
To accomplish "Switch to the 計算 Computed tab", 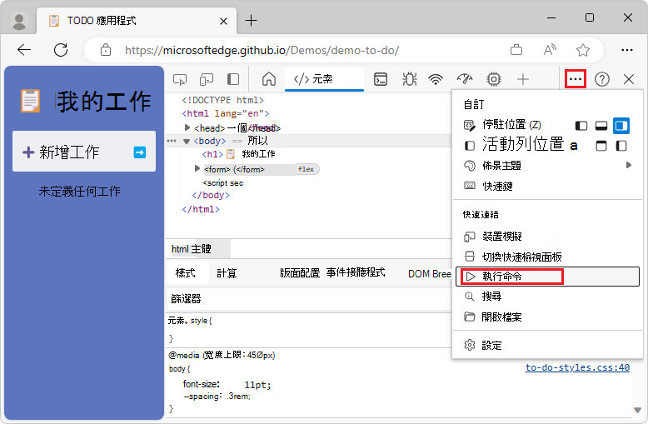I will (227, 273).
